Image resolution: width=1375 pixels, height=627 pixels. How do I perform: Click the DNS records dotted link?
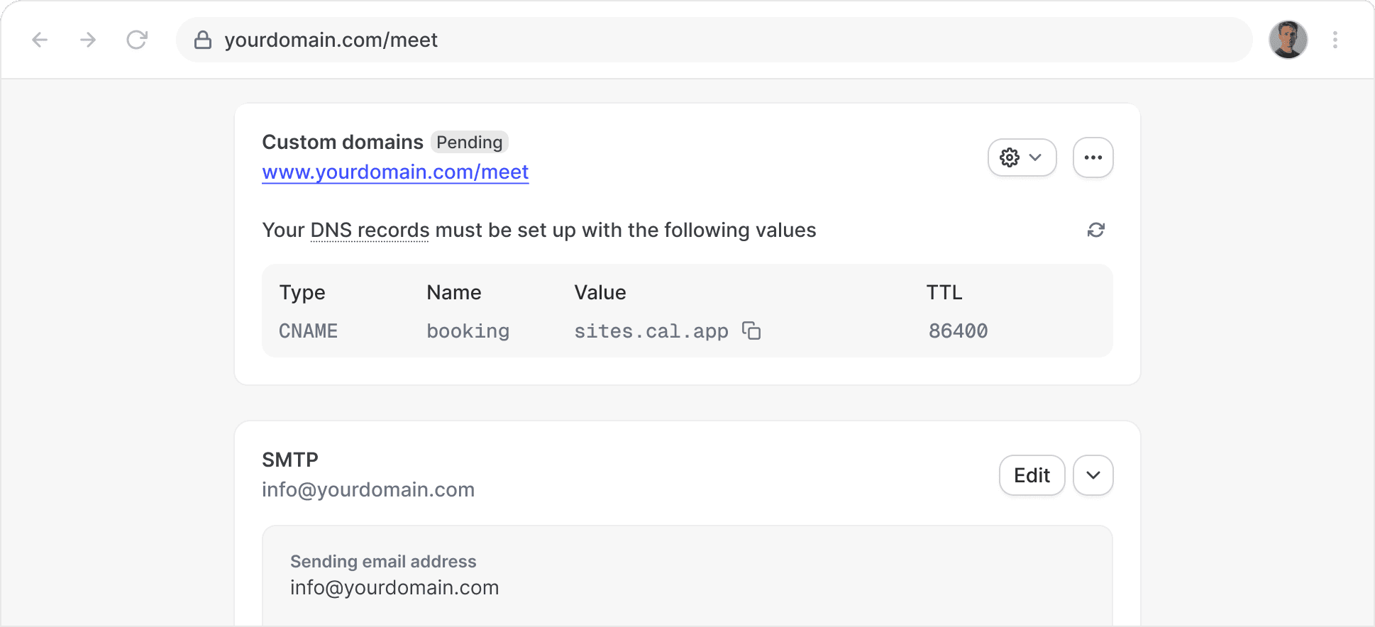pos(370,231)
